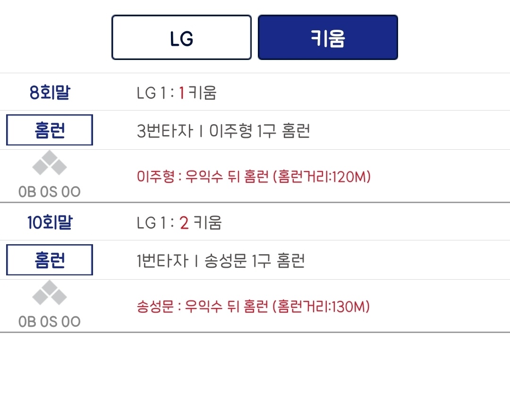
Task: Click third base in 8회말 diamond icon
Action: [x=41, y=167]
